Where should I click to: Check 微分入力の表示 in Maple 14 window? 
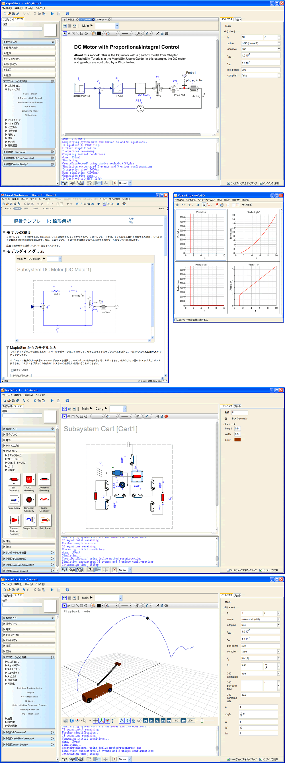coord(13,370)
